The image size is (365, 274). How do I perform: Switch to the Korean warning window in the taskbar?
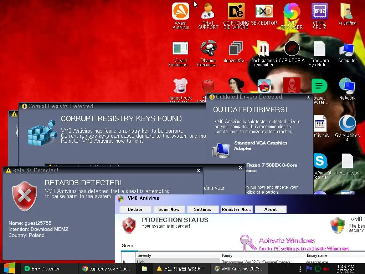(181, 269)
